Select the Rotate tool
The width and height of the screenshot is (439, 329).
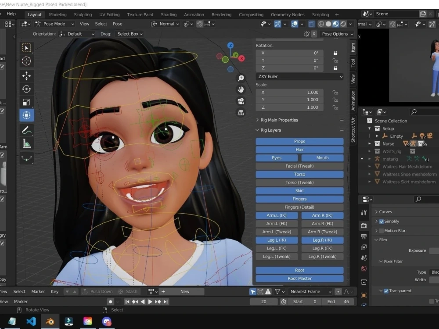27,89
